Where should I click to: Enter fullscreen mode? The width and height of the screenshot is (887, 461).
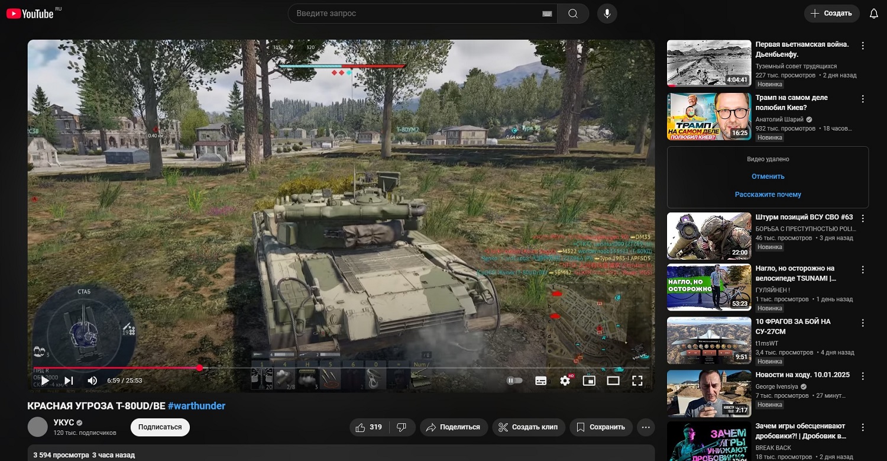(637, 381)
